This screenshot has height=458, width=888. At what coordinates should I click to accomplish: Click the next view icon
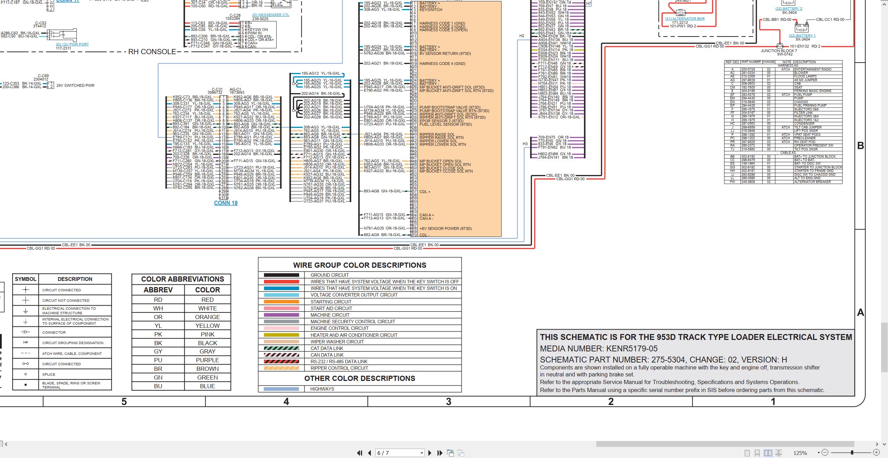(461, 453)
